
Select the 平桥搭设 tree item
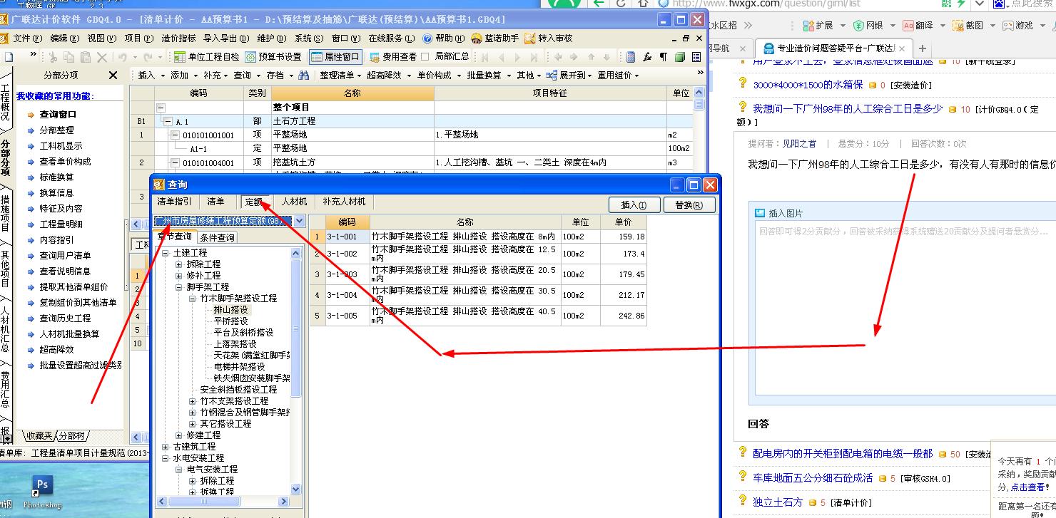coord(231,321)
